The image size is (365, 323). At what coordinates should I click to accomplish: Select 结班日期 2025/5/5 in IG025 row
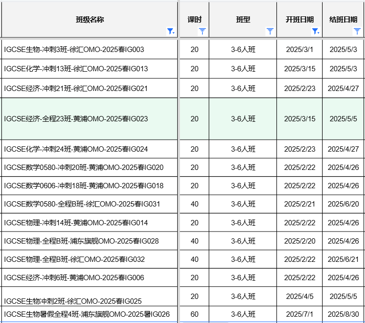tap(343, 297)
